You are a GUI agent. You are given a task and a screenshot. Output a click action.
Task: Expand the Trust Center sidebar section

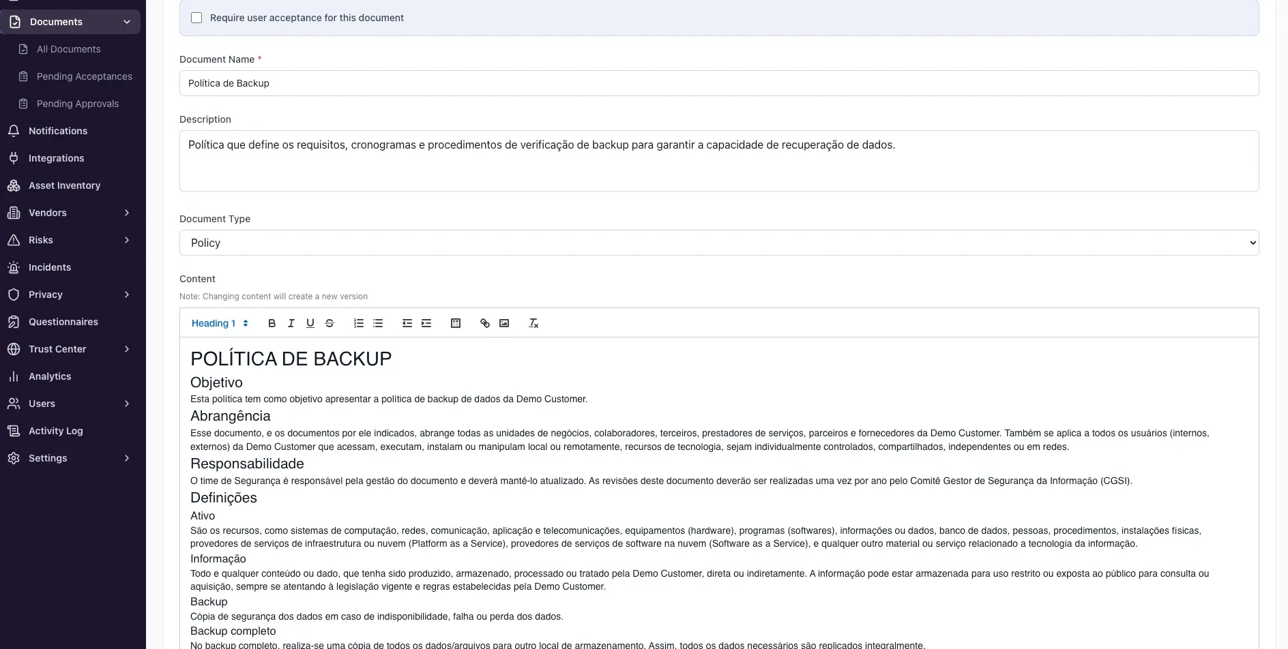coord(126,349)
